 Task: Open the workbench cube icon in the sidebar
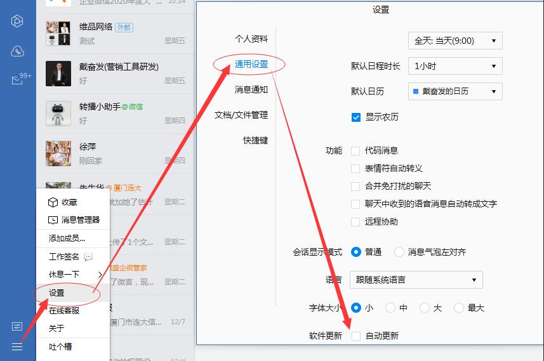click(17, 21)
